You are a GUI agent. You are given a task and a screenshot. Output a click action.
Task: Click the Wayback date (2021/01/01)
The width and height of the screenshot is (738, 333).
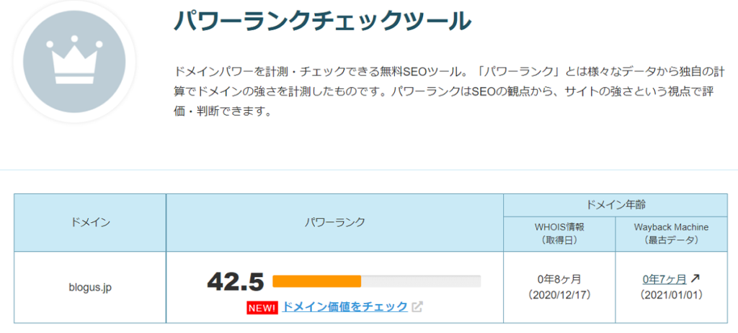pos(671,296)
